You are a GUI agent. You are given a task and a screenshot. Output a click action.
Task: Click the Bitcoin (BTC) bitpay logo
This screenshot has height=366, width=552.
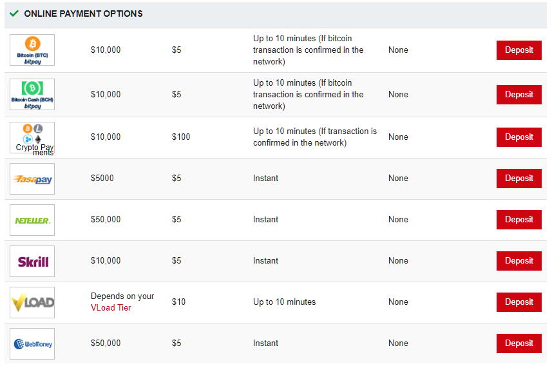(x=32, y=50)
